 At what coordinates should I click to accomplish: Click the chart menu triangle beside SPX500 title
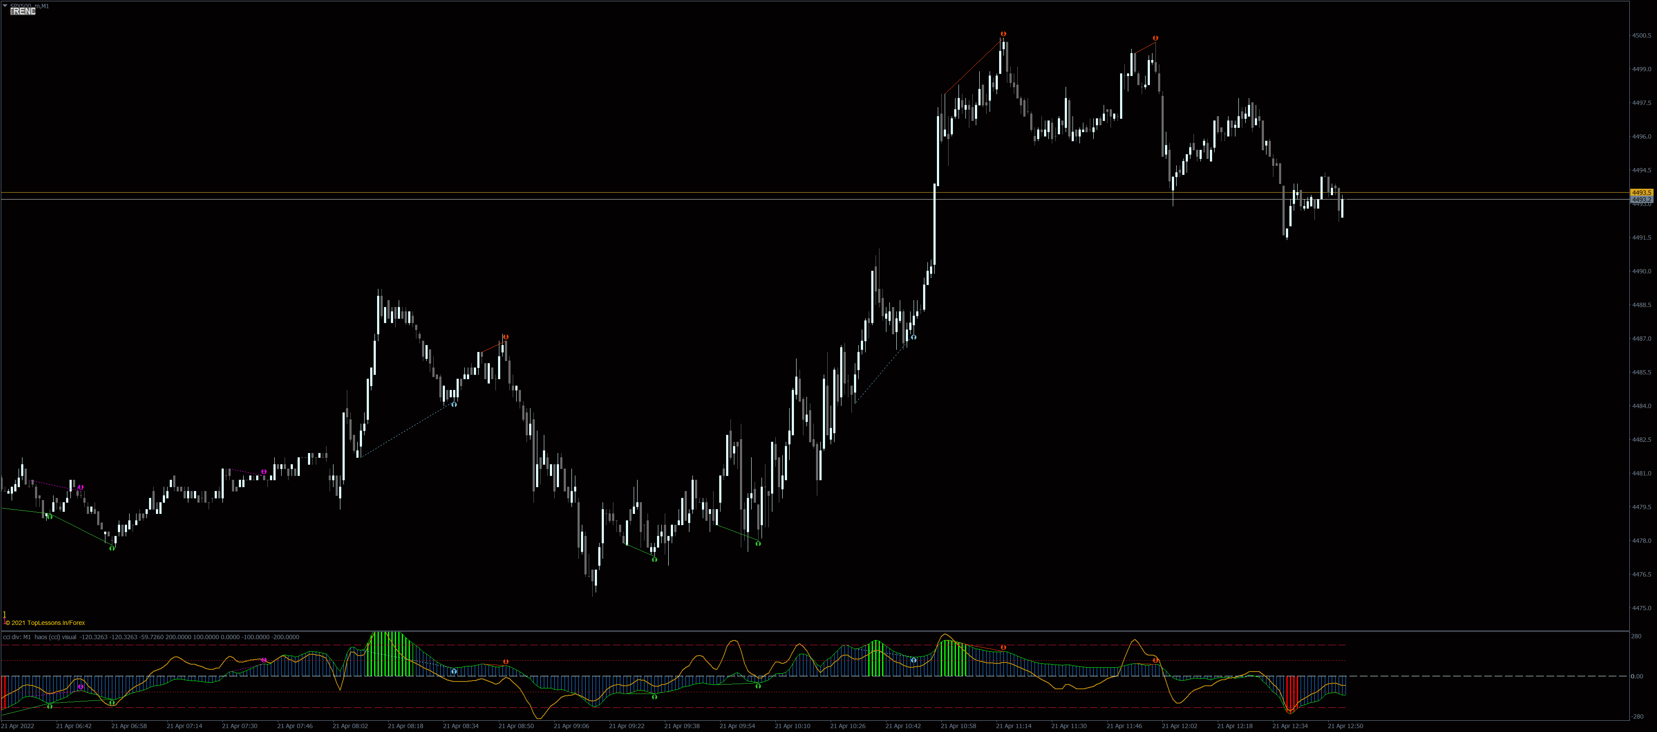click(x=5, y=6)
